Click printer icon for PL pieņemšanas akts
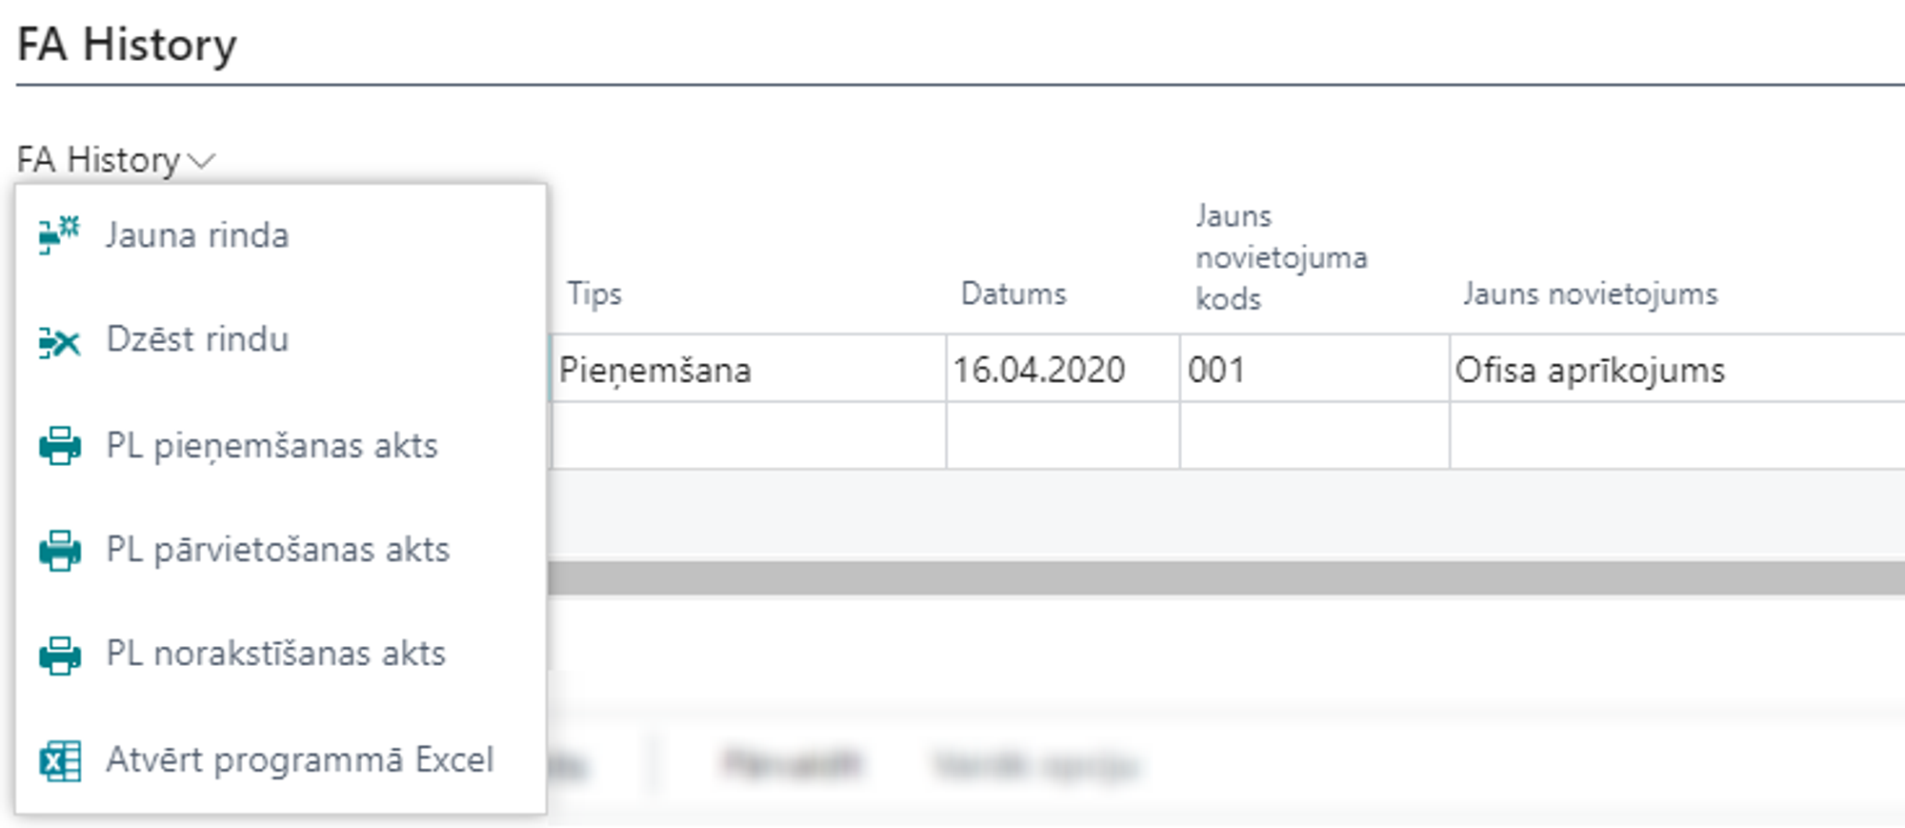This screenshot has height=828, width=1905. click(x=59, y=445)
